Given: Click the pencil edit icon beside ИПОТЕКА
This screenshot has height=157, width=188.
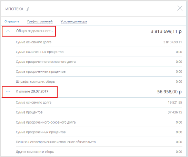Looking at the screenshot, I should (x=28, y=9).
